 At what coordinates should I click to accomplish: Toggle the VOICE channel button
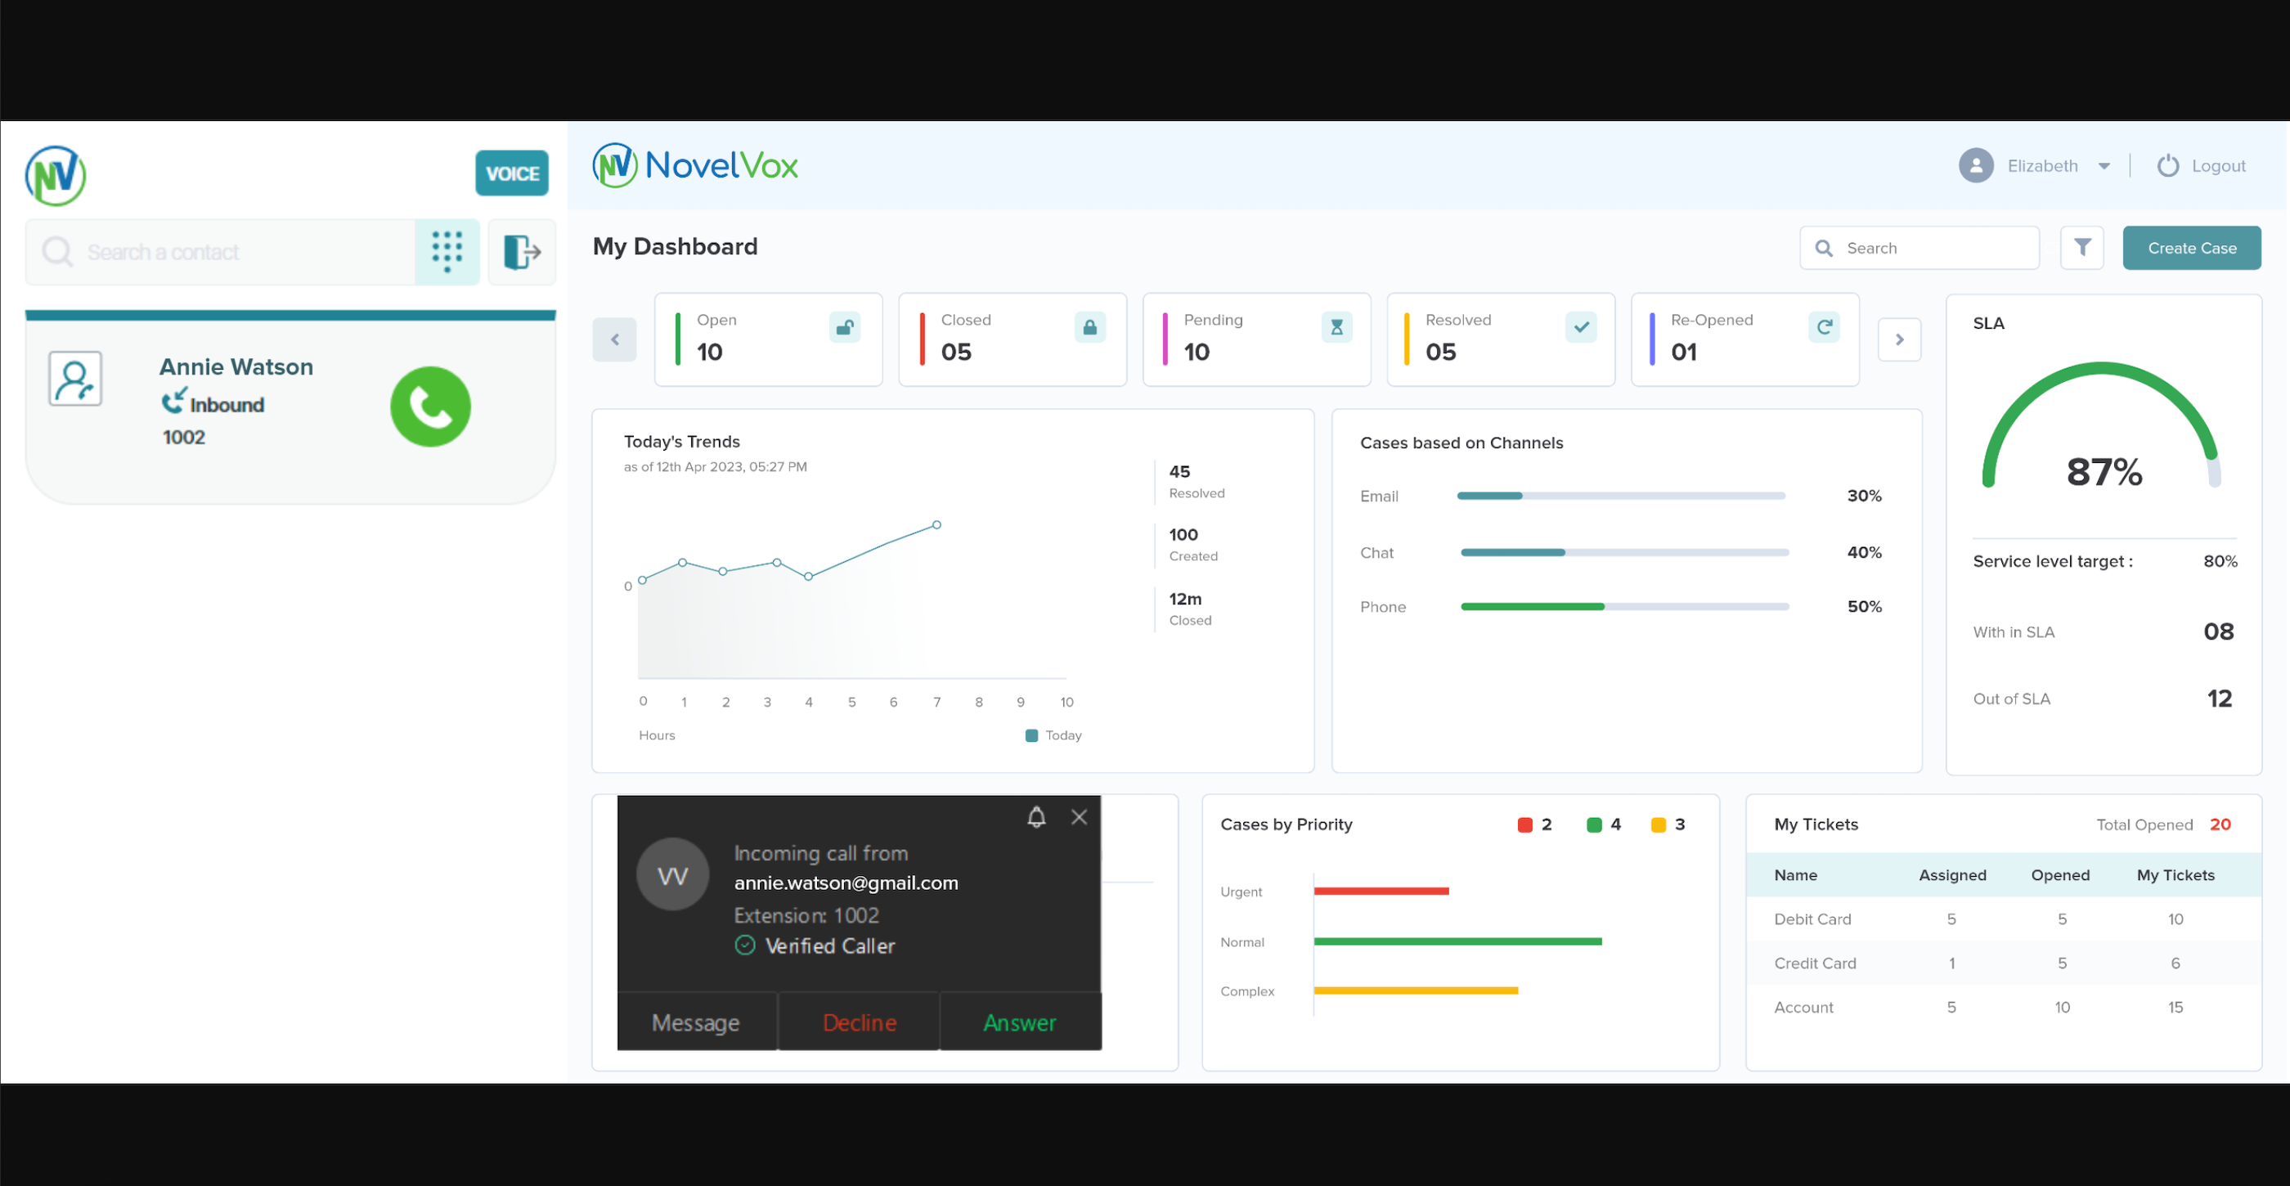point(512,173)
